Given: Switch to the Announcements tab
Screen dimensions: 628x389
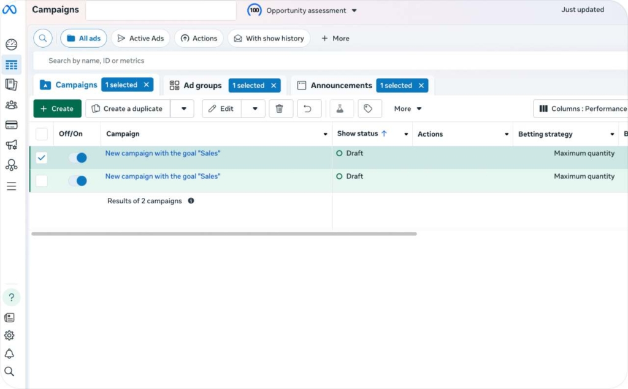Looking at the screenshot, I should click(341, 85).
